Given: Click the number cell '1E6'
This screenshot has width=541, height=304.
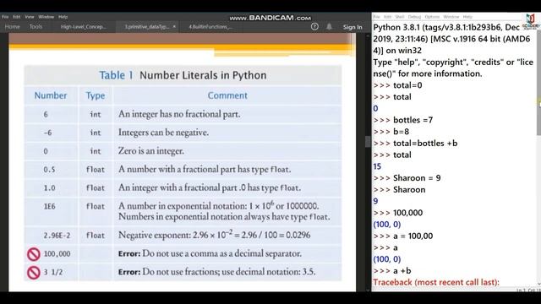Looking at the screenshot, I should 49,206.
